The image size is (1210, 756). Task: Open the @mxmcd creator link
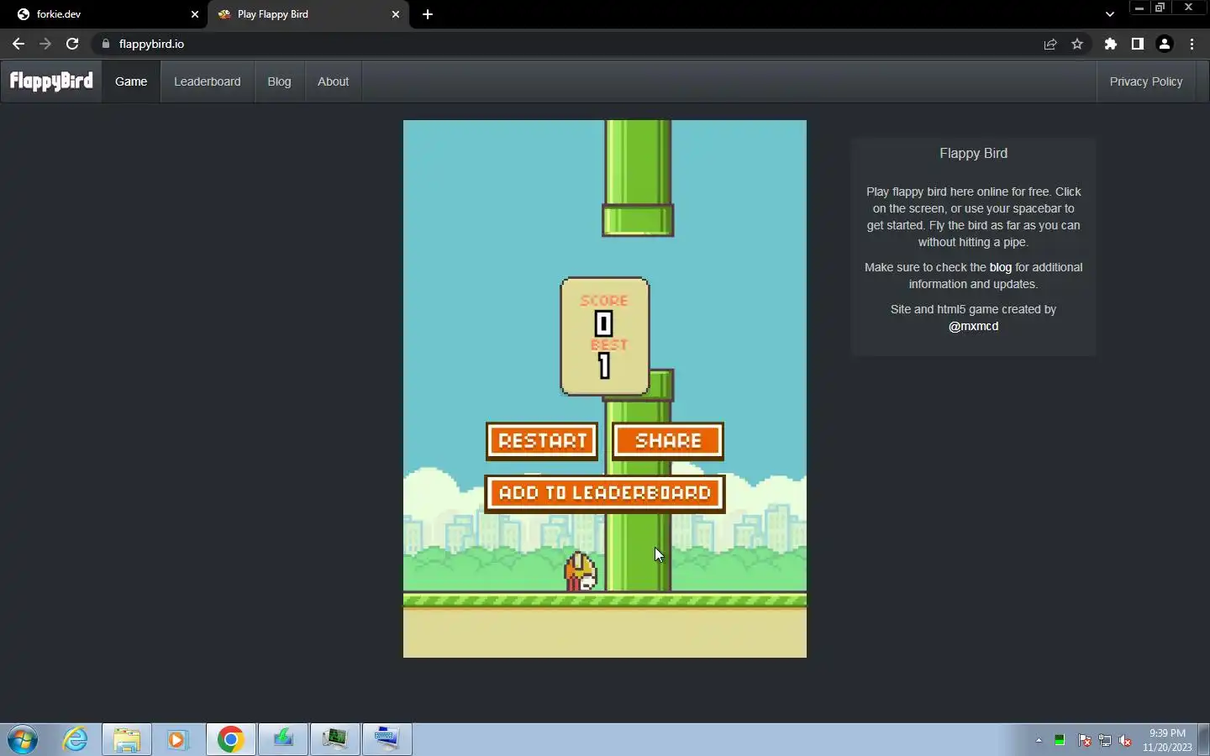coord(973,326)
